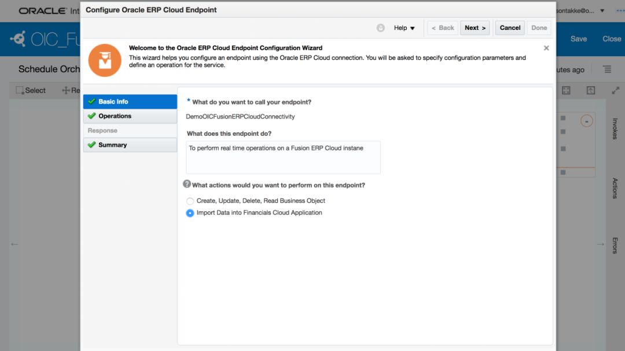The image size is (625, 351).
Task: Go to the Basic Info step
Action: click(130, 102)
